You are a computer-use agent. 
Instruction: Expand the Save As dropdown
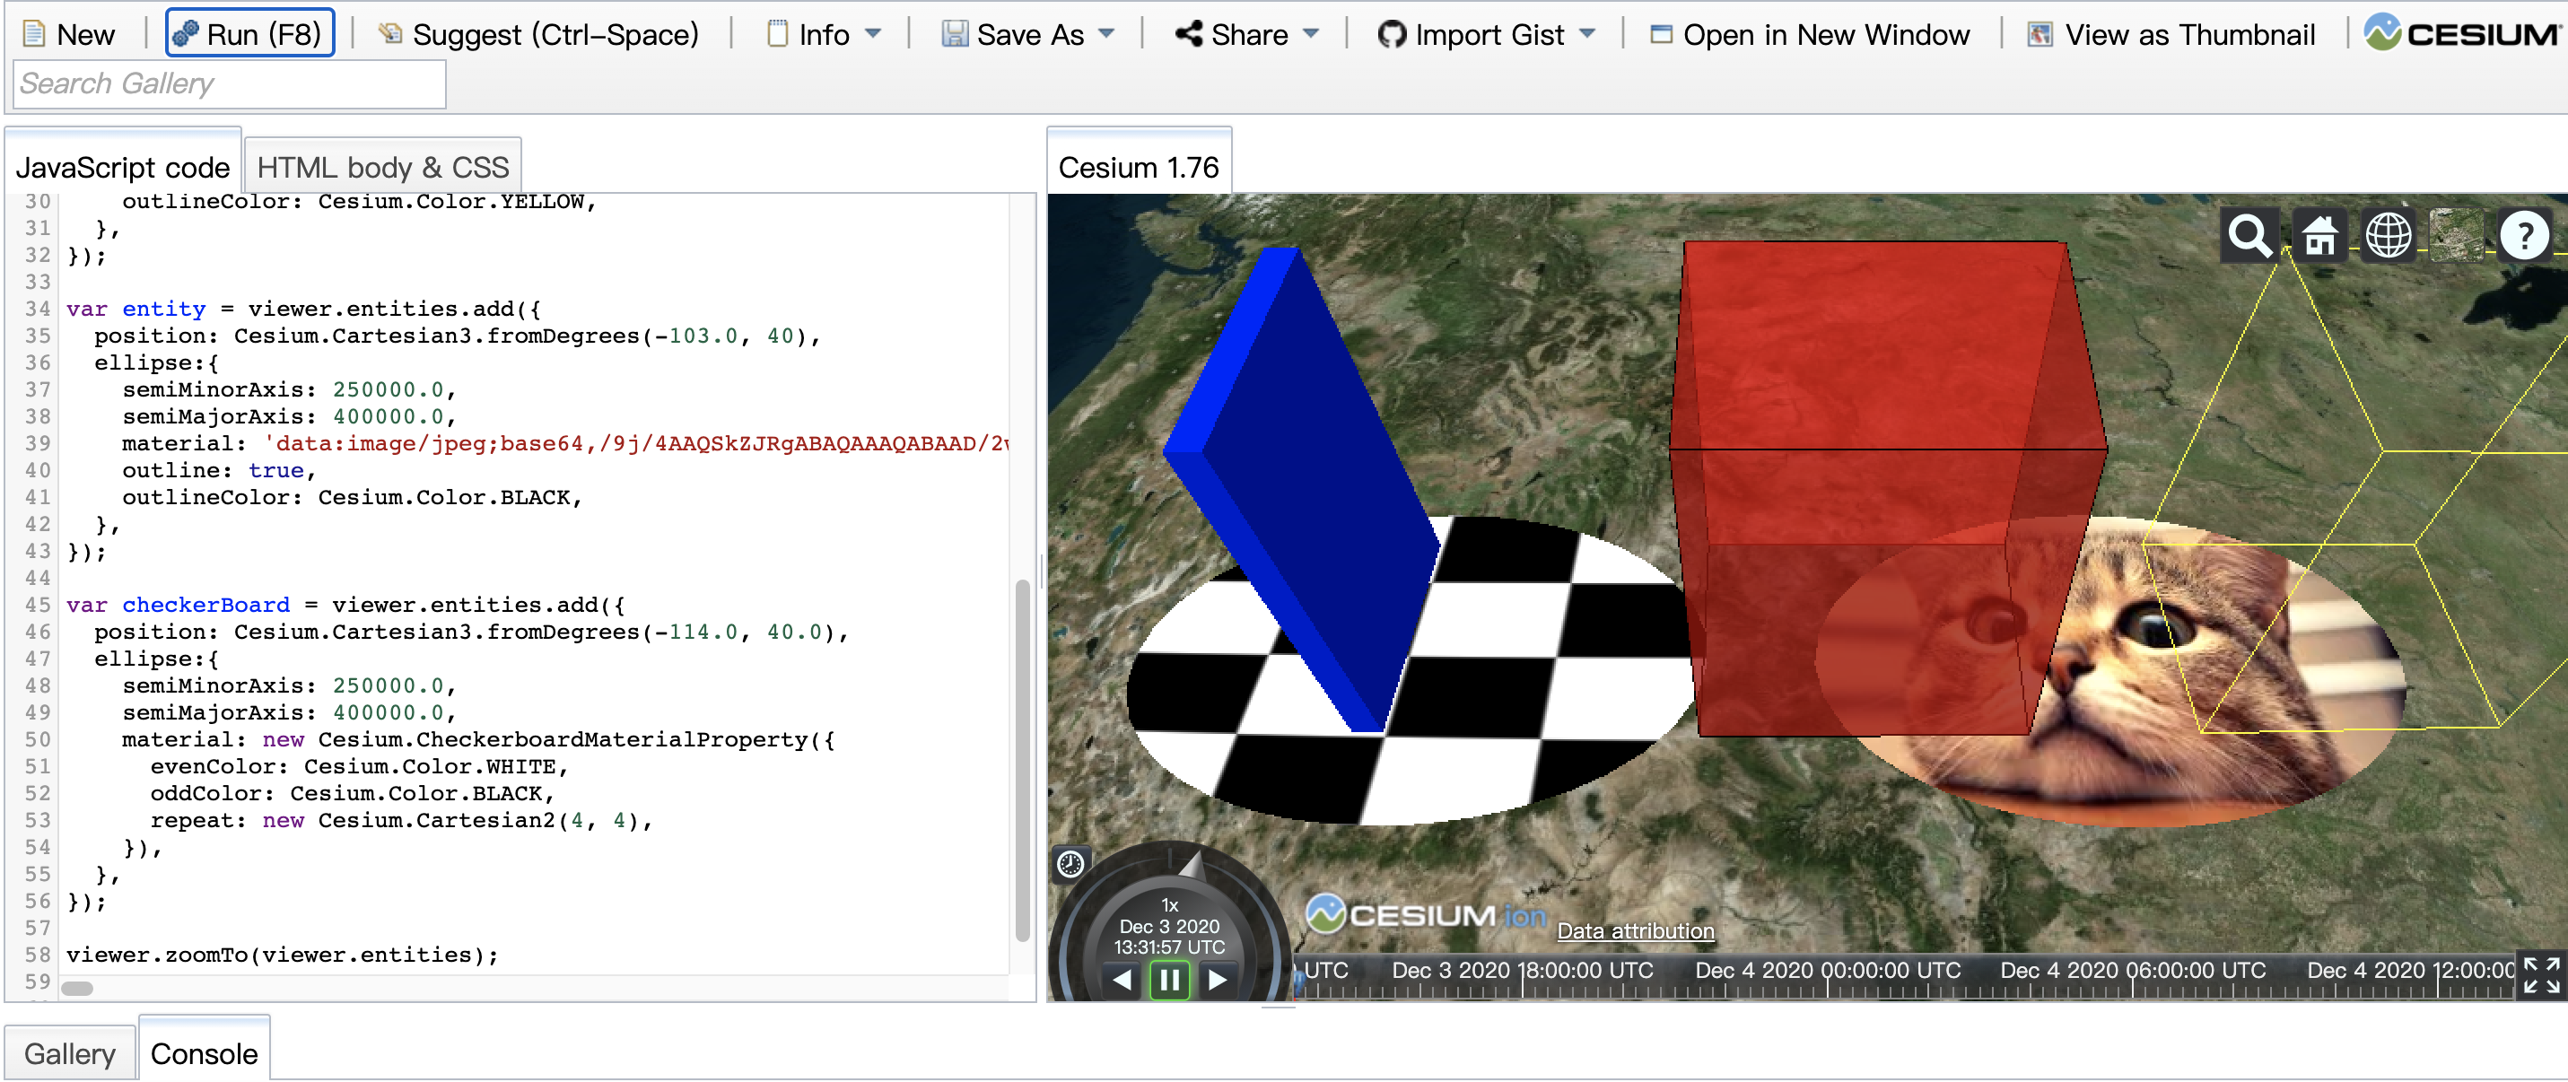coord(1027,35)
